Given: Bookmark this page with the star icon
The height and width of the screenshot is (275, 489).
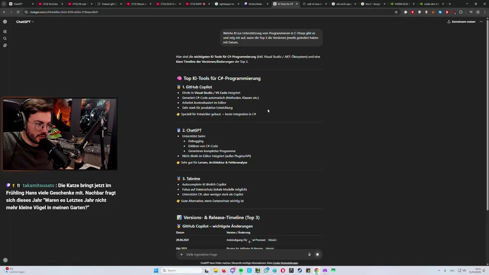Looking at the screenshot, I should click(396, 12).
